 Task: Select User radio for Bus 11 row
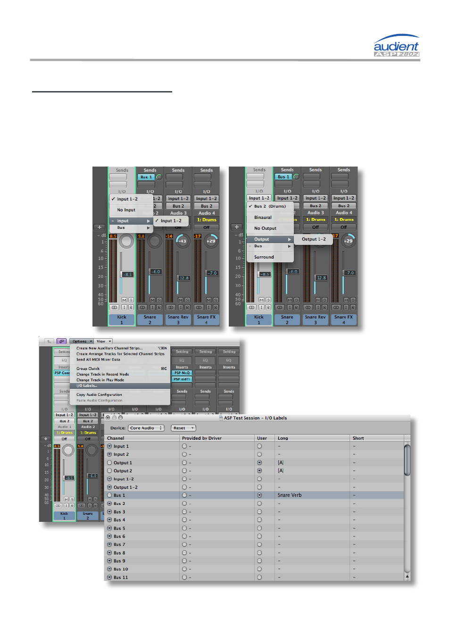(259, 577)
